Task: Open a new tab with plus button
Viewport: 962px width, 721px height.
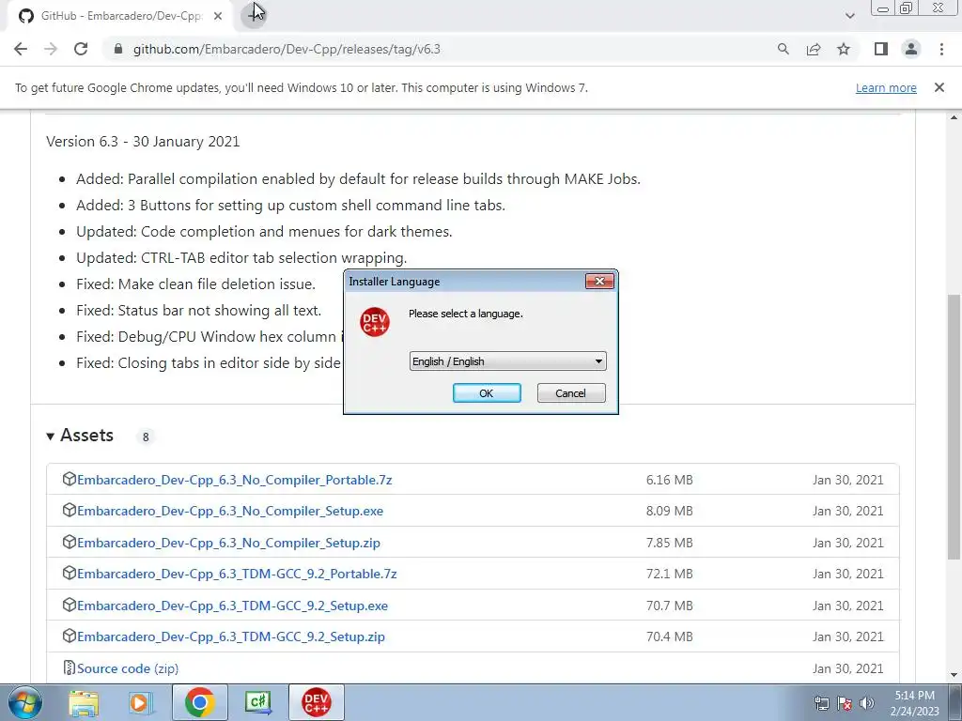Action: click(x=253, y=15)
